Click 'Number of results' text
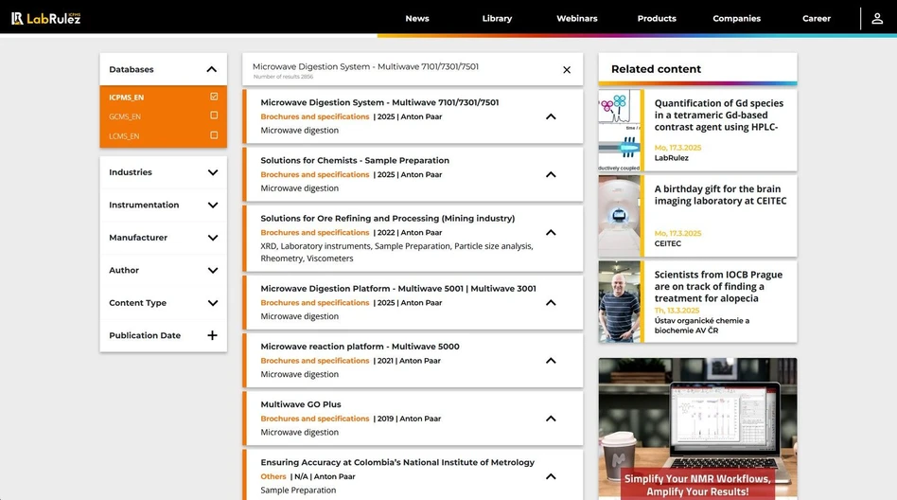The image size is (897, 500). click(283, 77)
